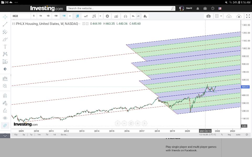Take a chart snapshot with camera

(208, 16)
